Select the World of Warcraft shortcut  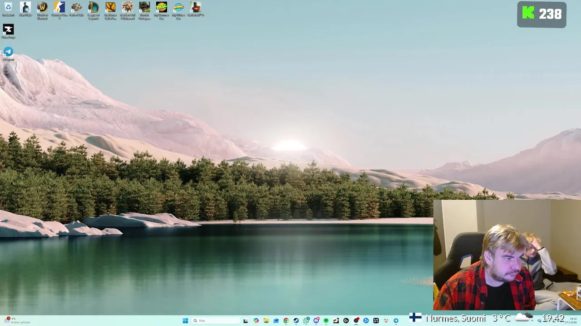coord(42,10)
